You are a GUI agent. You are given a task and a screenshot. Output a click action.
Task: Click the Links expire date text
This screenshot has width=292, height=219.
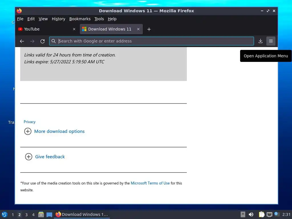[x=64, y=62]
